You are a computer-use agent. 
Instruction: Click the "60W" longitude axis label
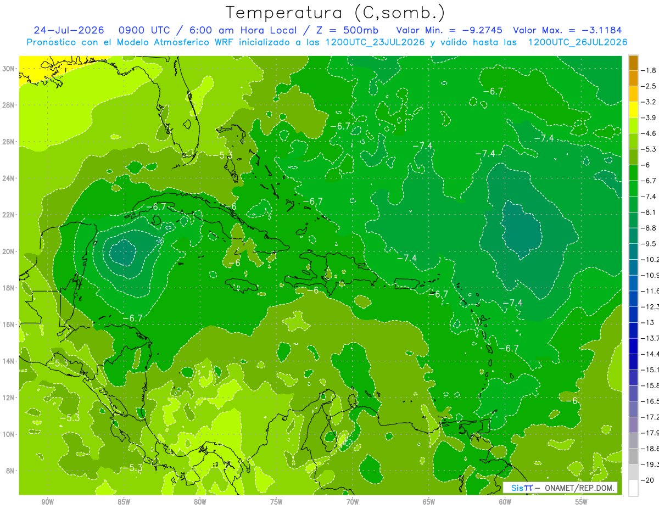[x=505, y=501]
